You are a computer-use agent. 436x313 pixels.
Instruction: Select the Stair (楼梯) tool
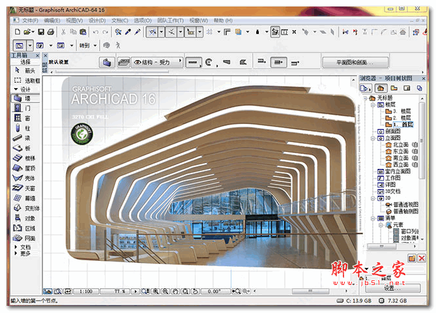25,158
